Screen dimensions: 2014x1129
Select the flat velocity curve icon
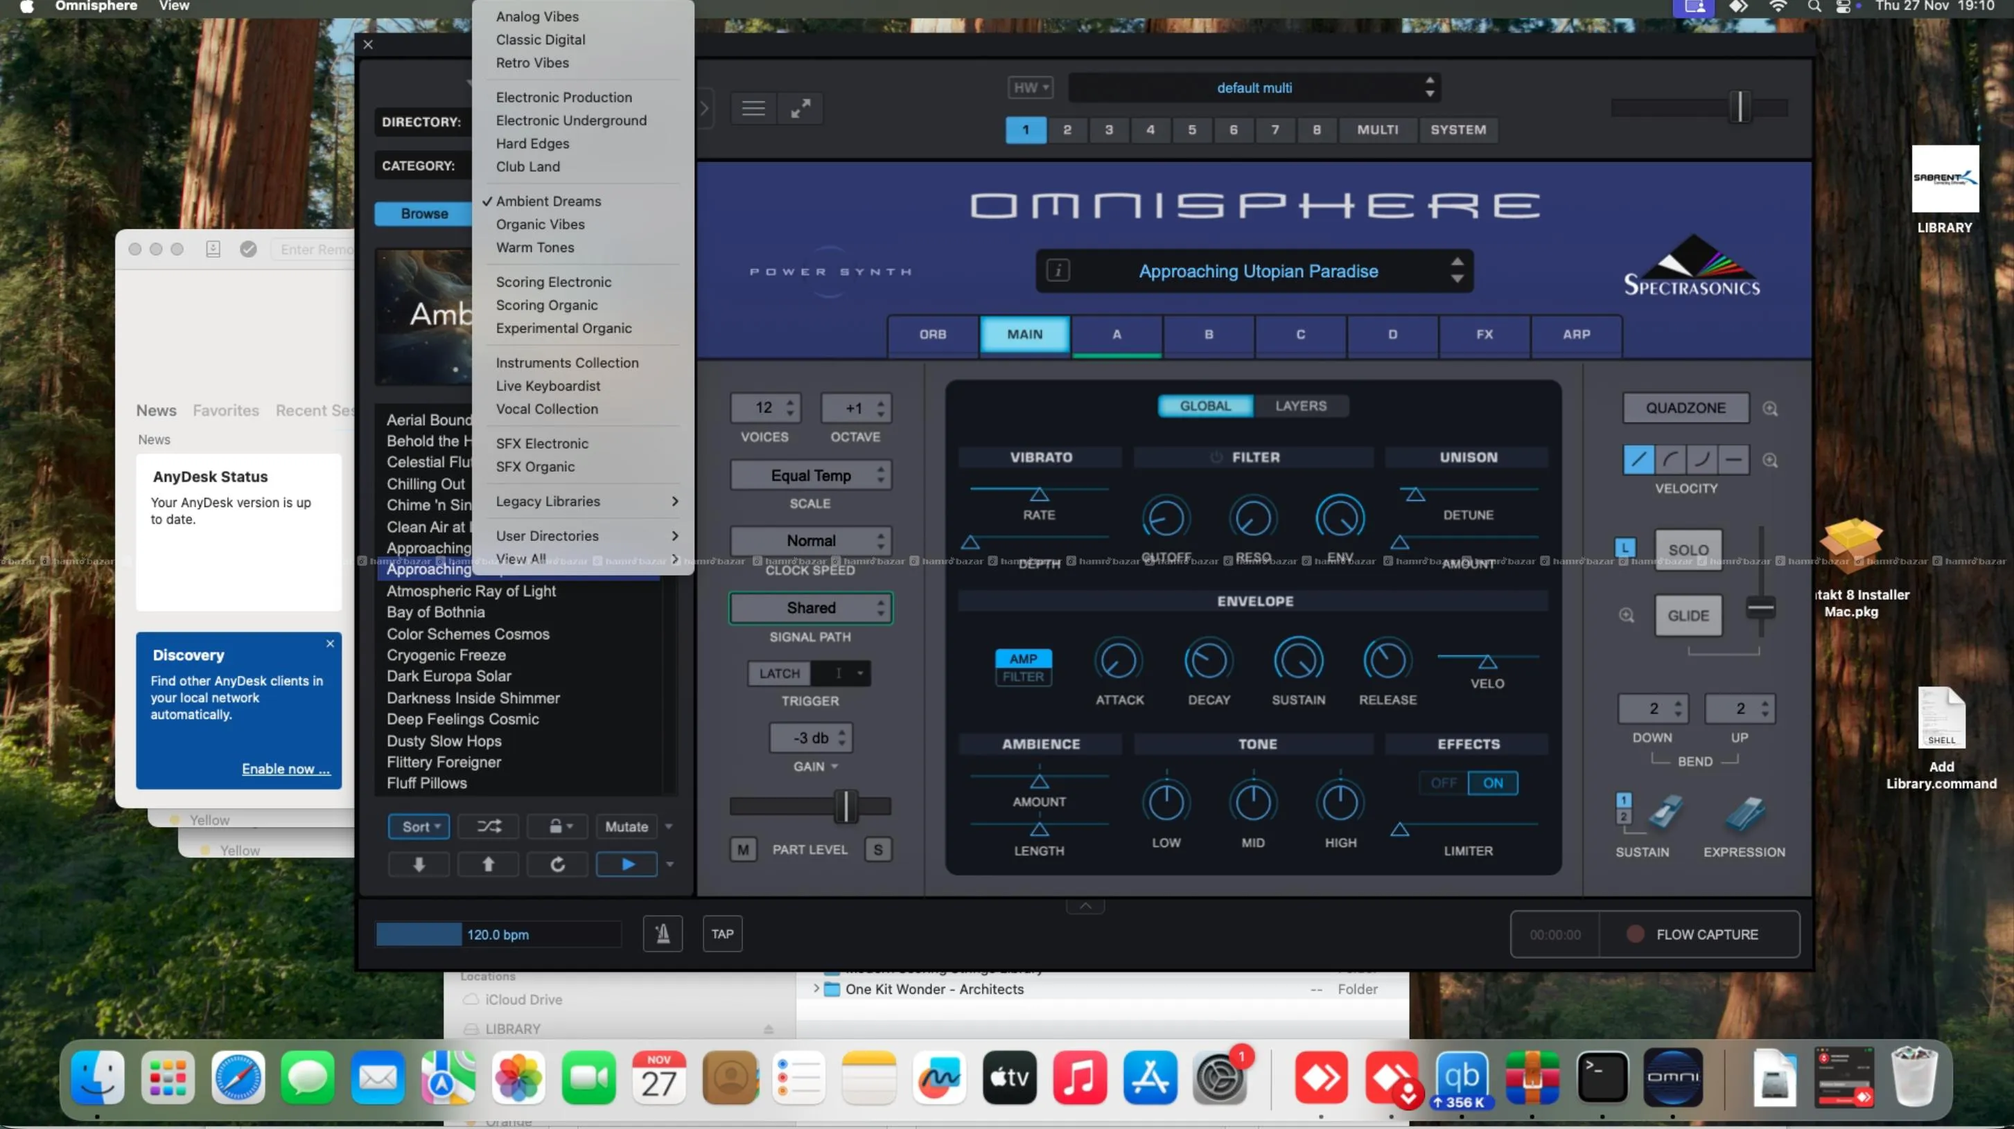pyautogui.click(x=1733, y=459)
